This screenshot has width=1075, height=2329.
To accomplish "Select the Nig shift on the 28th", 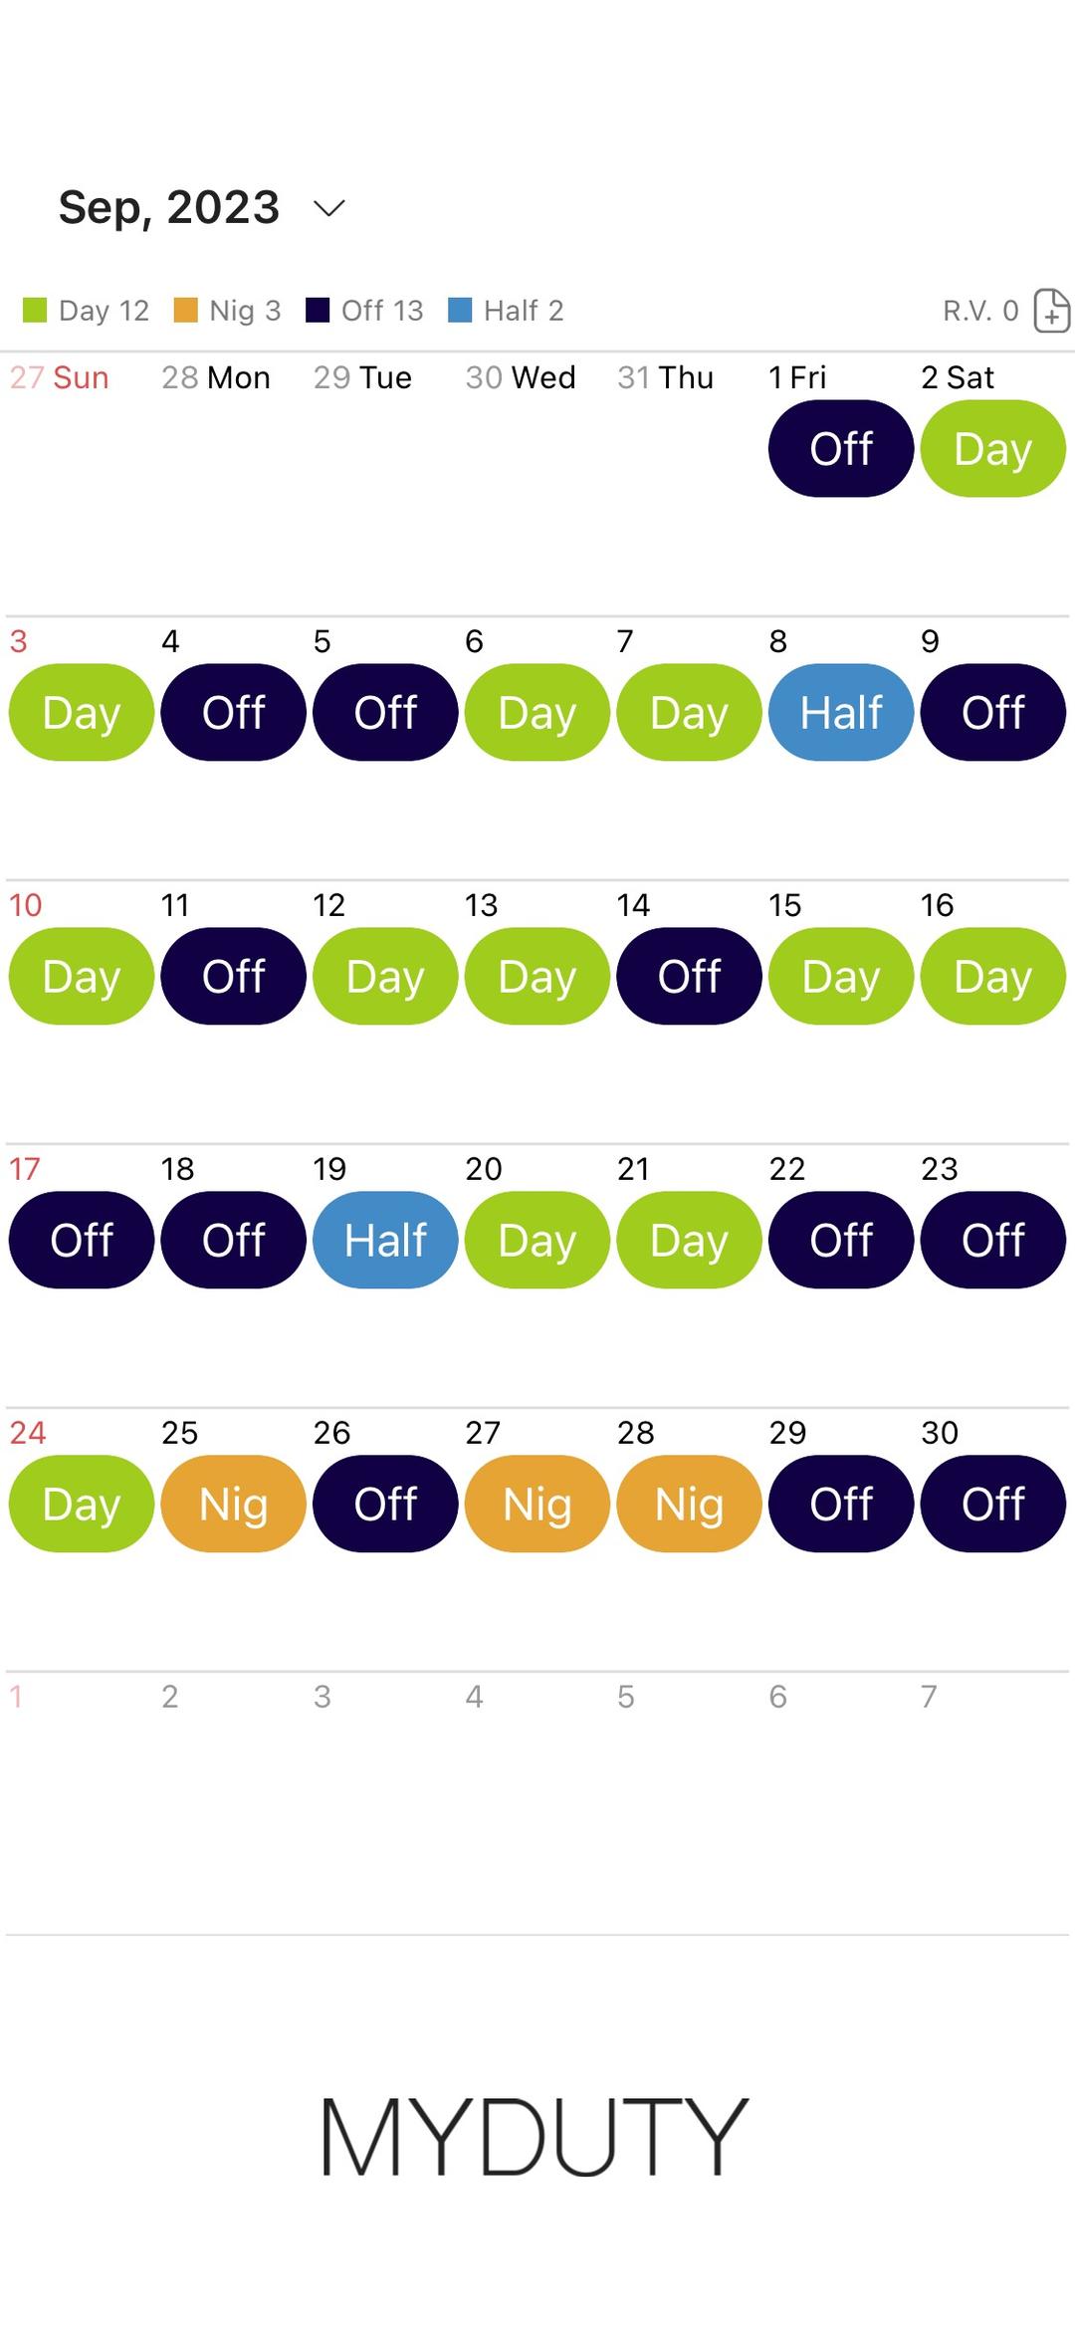I will [x=689, y=1504].
